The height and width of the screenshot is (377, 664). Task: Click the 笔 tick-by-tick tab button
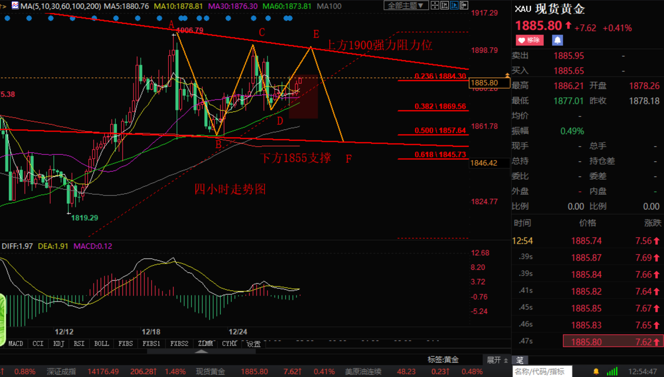[520, 360]
